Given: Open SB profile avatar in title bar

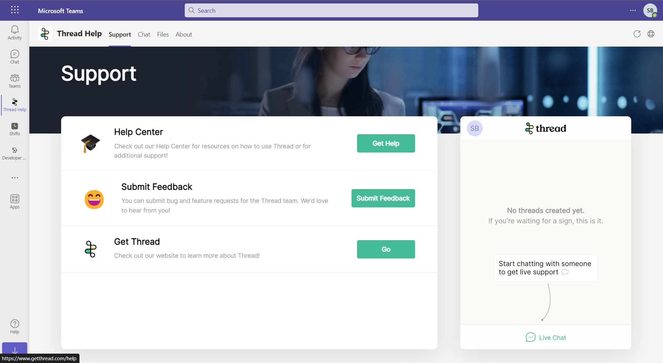Looking at the screenshot, I should pos(650,10).
